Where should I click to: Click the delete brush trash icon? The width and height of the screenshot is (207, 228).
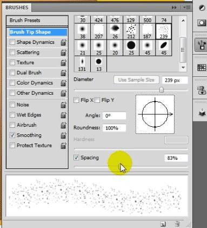(177, 224)
